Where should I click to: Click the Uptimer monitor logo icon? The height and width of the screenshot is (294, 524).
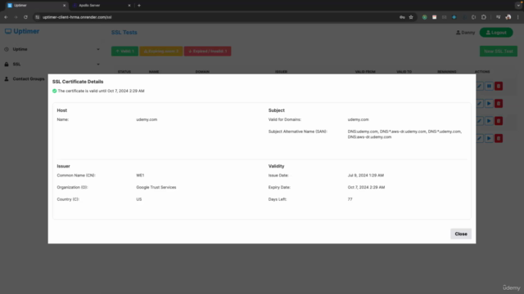point(8,31)
